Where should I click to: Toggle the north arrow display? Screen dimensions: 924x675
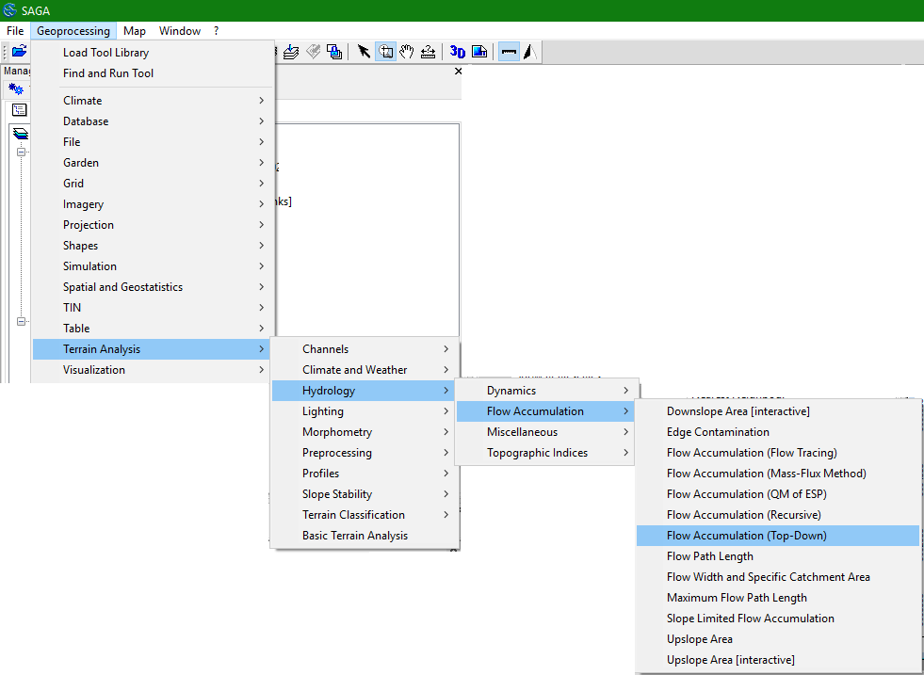(529, 52)
